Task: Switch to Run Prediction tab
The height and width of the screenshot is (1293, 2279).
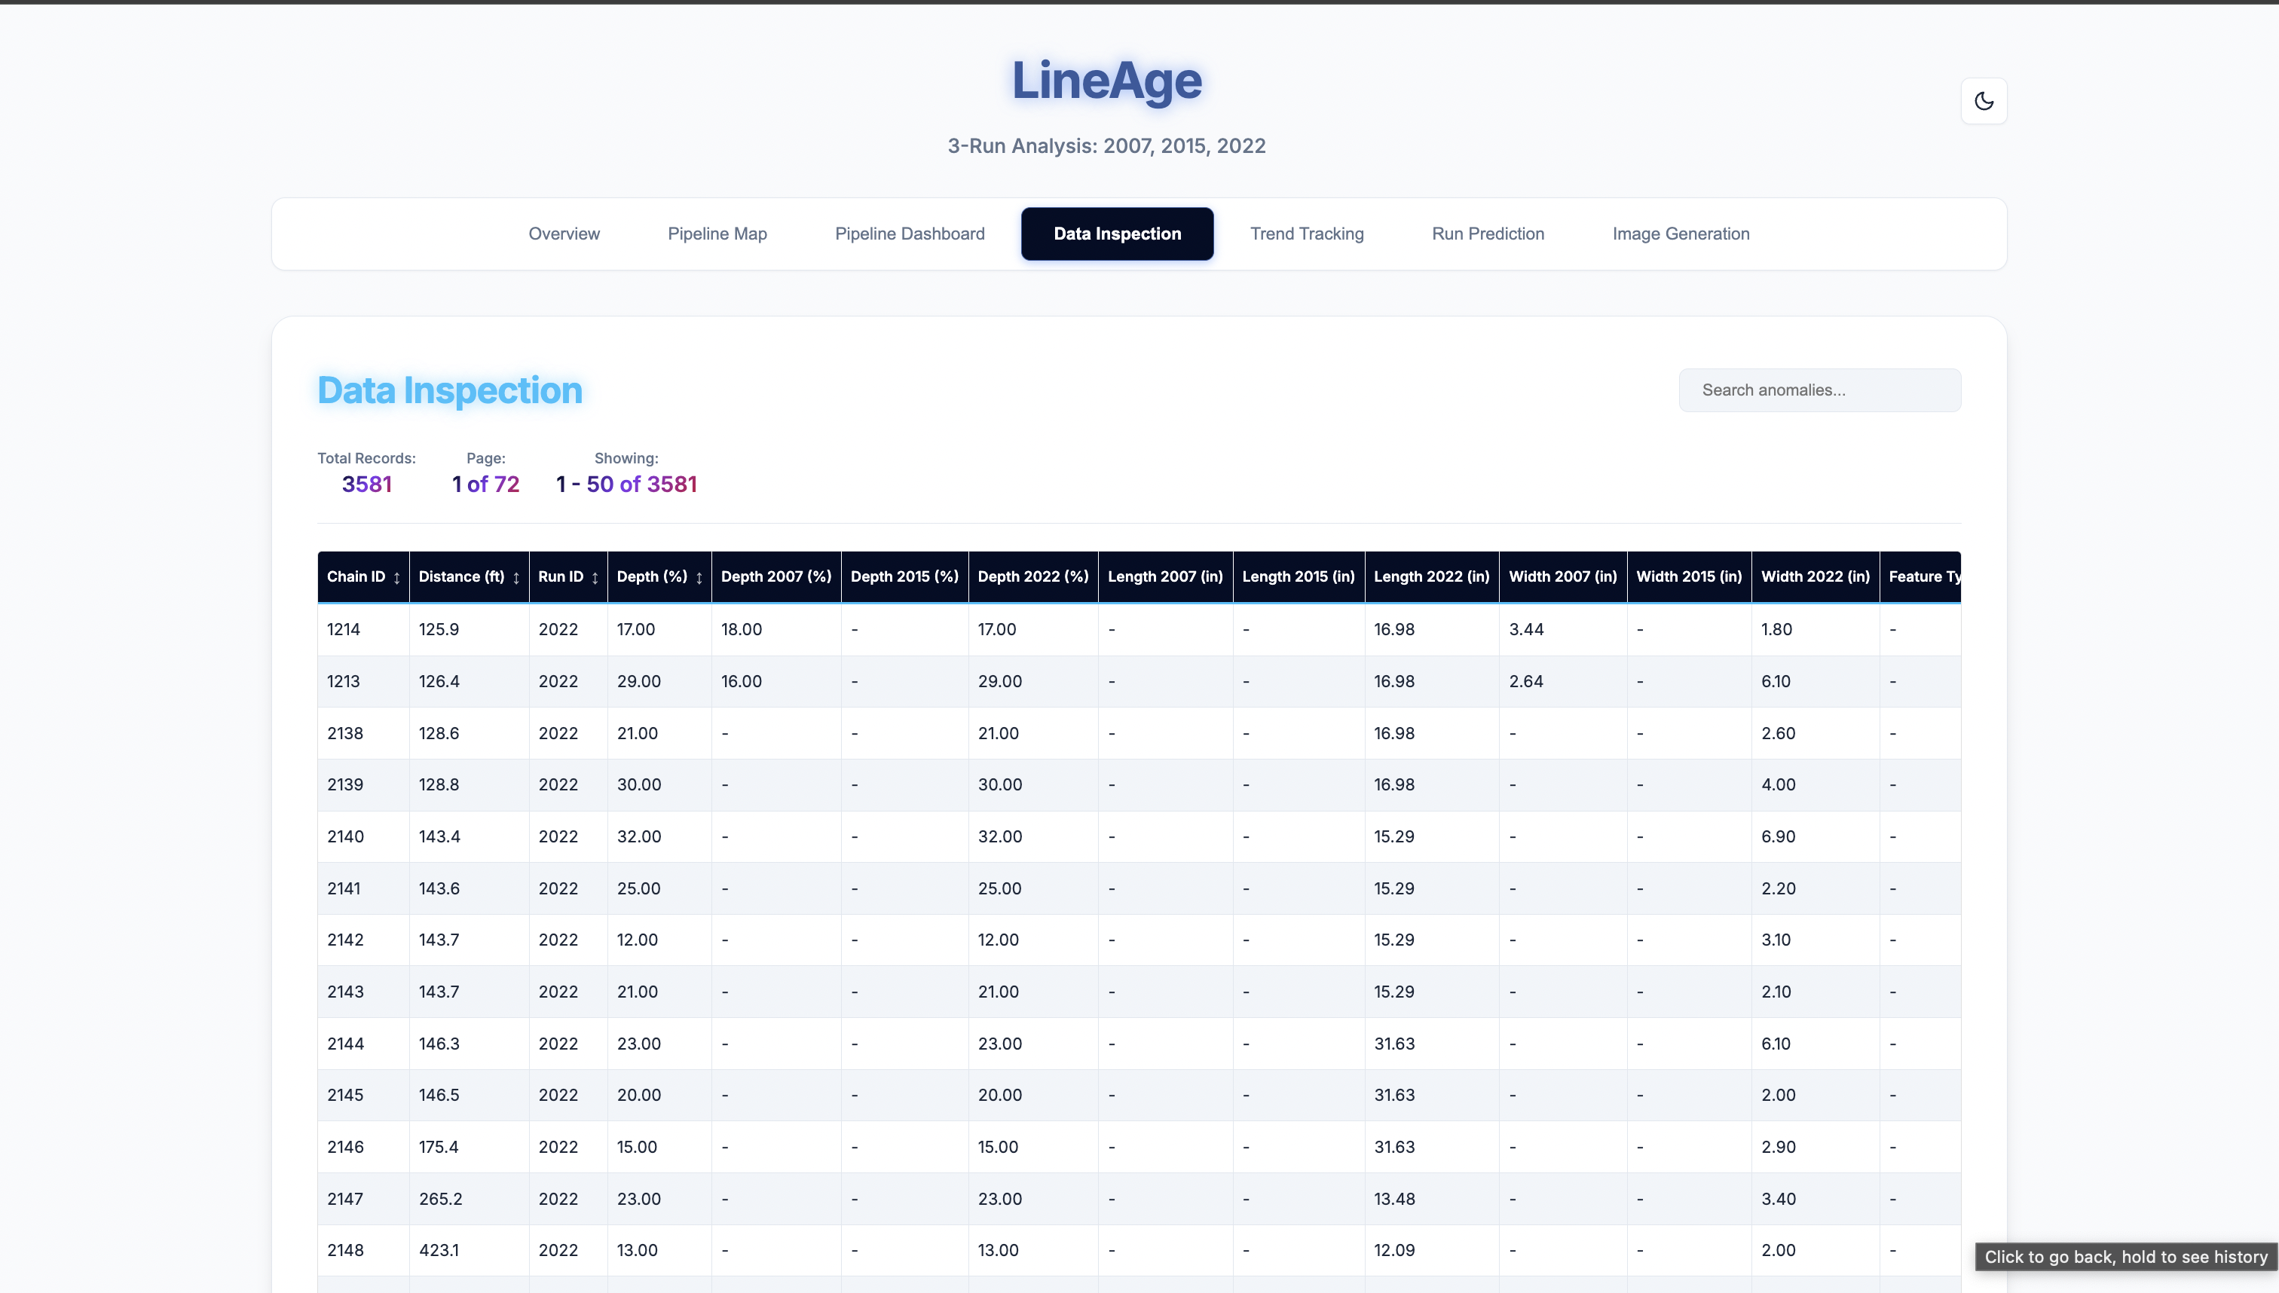Action: tap(1488, 234)
